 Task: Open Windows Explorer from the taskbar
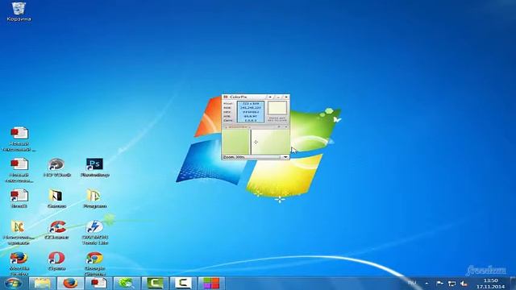(x=43, y=284)
